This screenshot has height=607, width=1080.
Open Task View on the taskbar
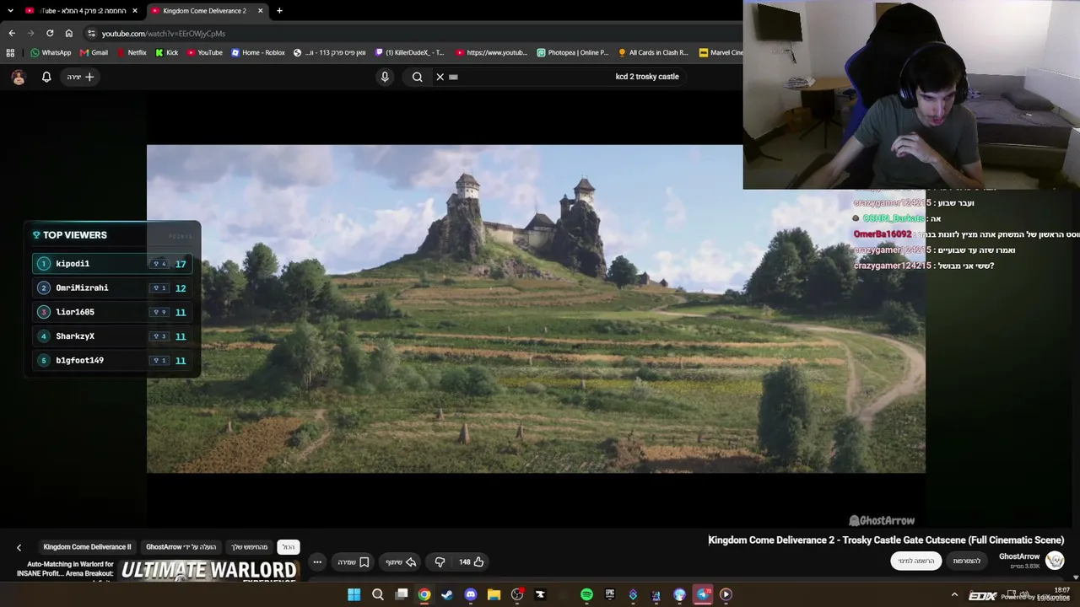click(402, 594)
